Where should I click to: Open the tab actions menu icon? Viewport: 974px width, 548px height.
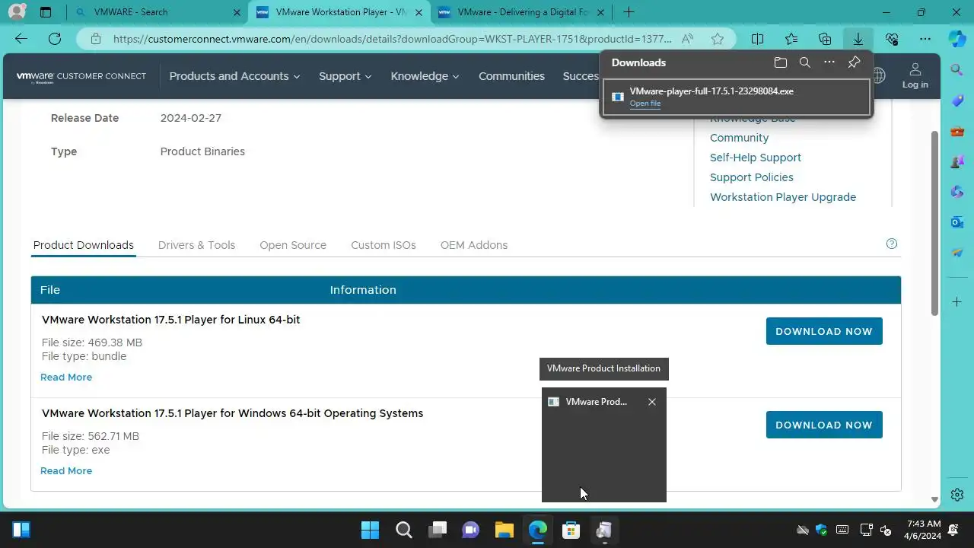pos(46,12)
